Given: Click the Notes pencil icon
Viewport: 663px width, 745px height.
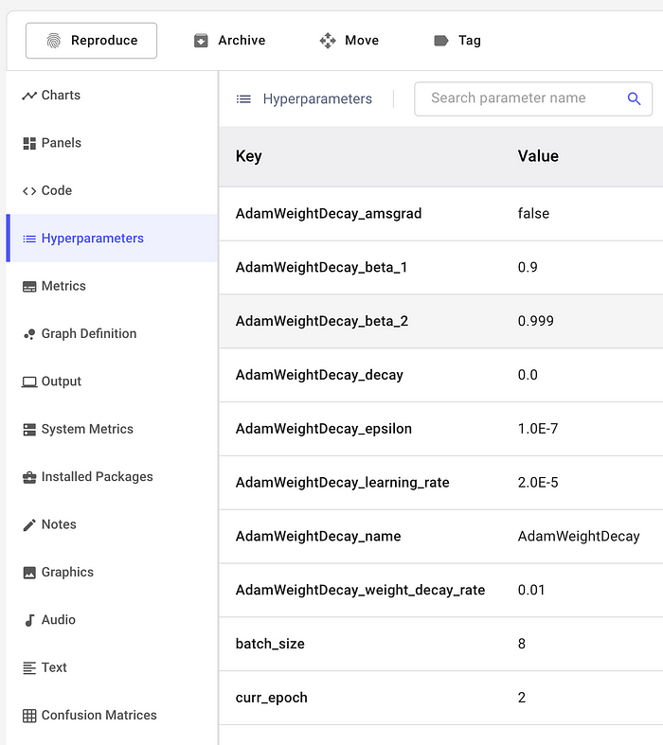Looking at the screenshot, I should tap(29, 525).
